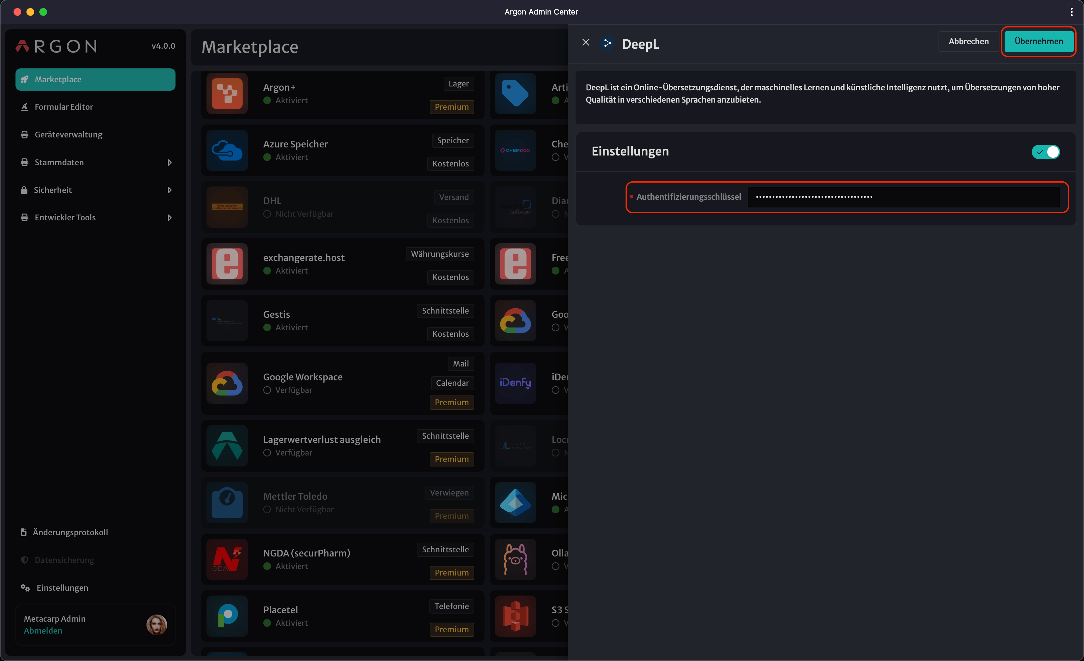
Task: Click the Lager tag on Argon+
Action: 458,84
